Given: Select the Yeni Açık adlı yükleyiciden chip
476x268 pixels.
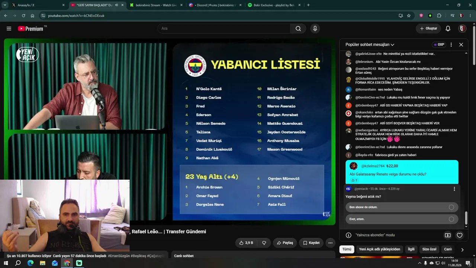Looking at the screenshot, I should tap(380, 249).
